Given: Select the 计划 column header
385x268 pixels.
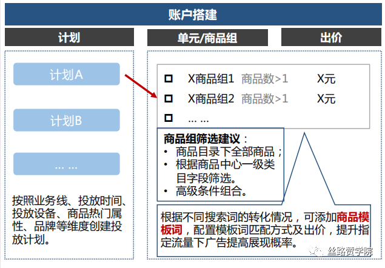Looking at the screenshot, I should click(x=69, y=37).
